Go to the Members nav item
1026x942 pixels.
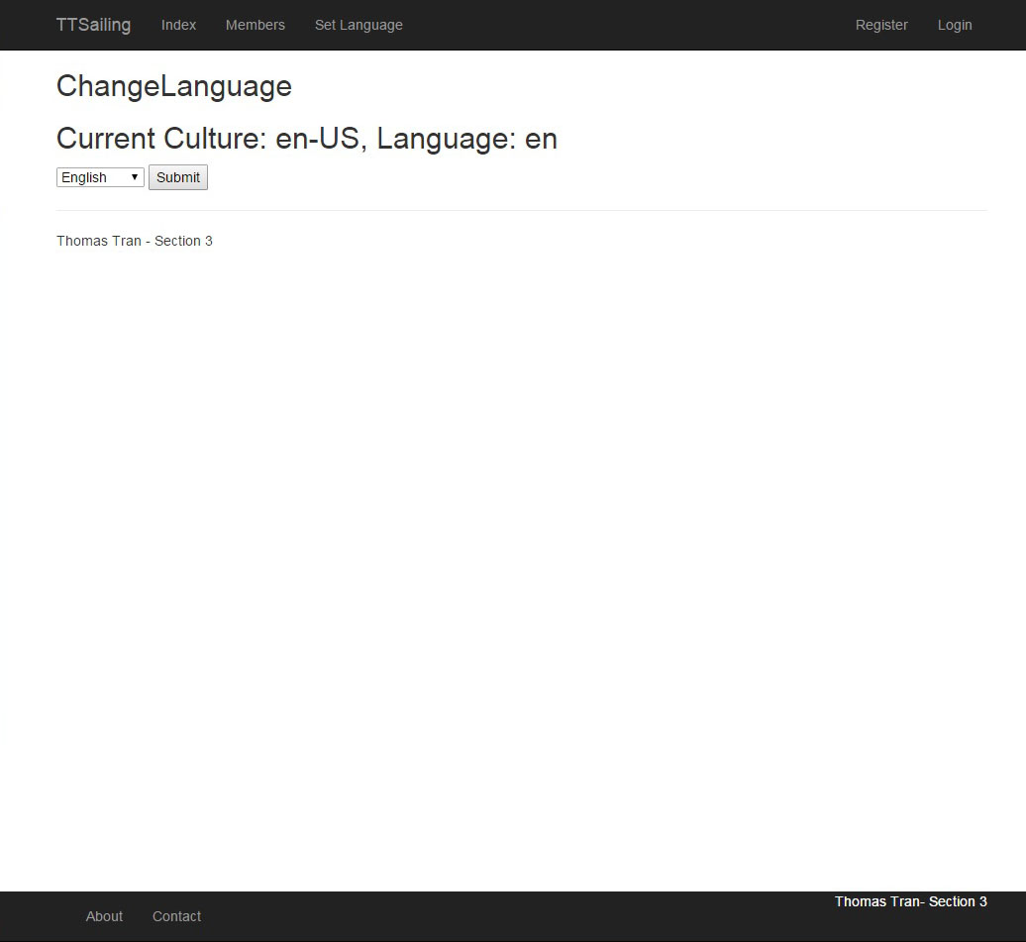click(255, 25)
